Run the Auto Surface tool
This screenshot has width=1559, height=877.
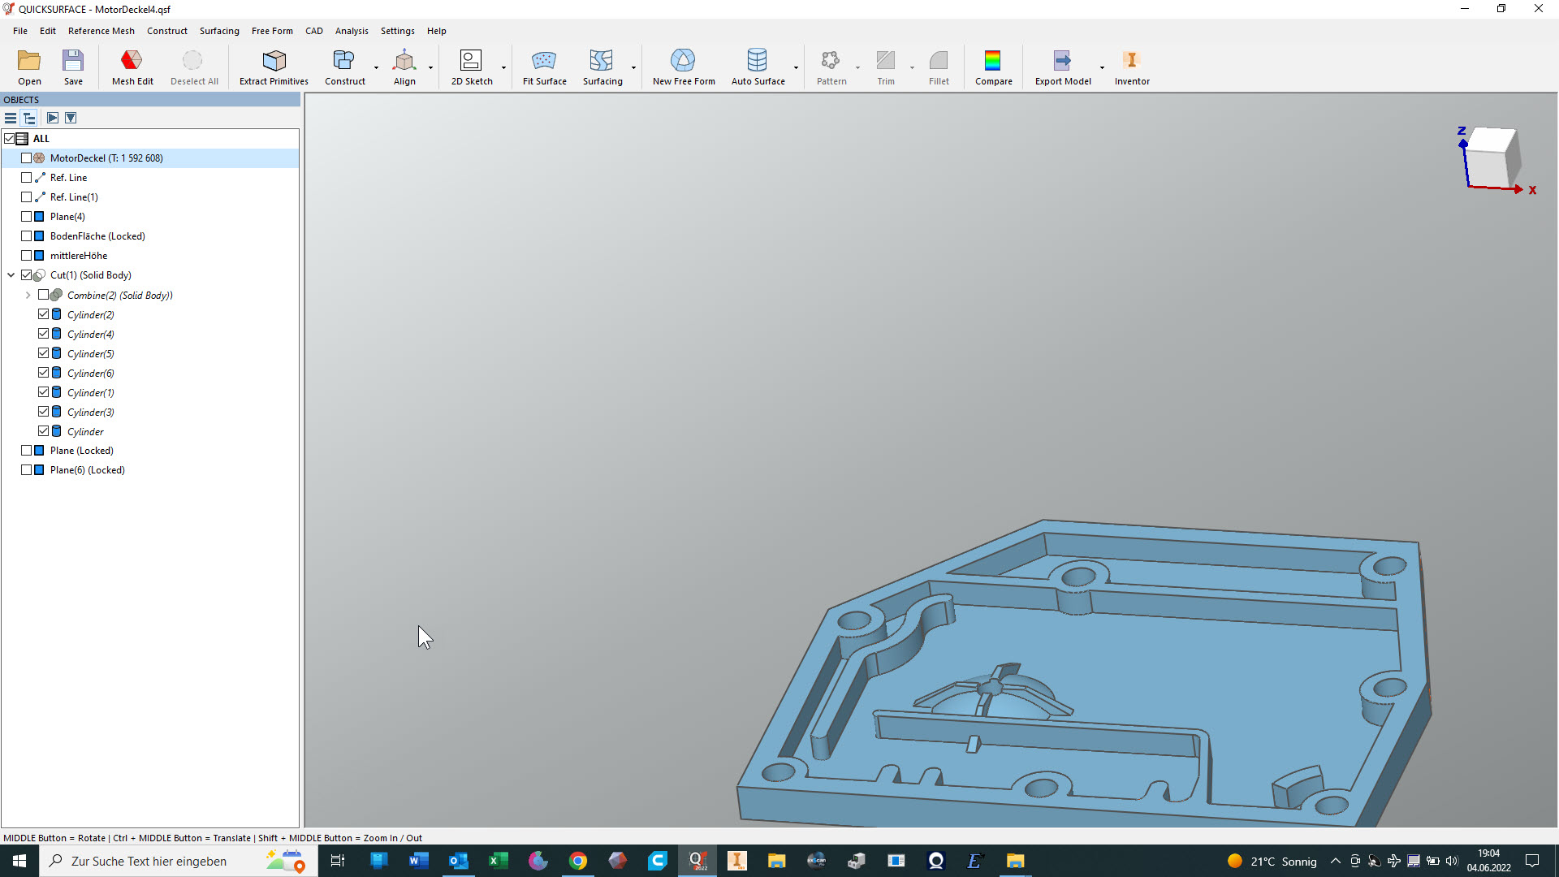757,67
